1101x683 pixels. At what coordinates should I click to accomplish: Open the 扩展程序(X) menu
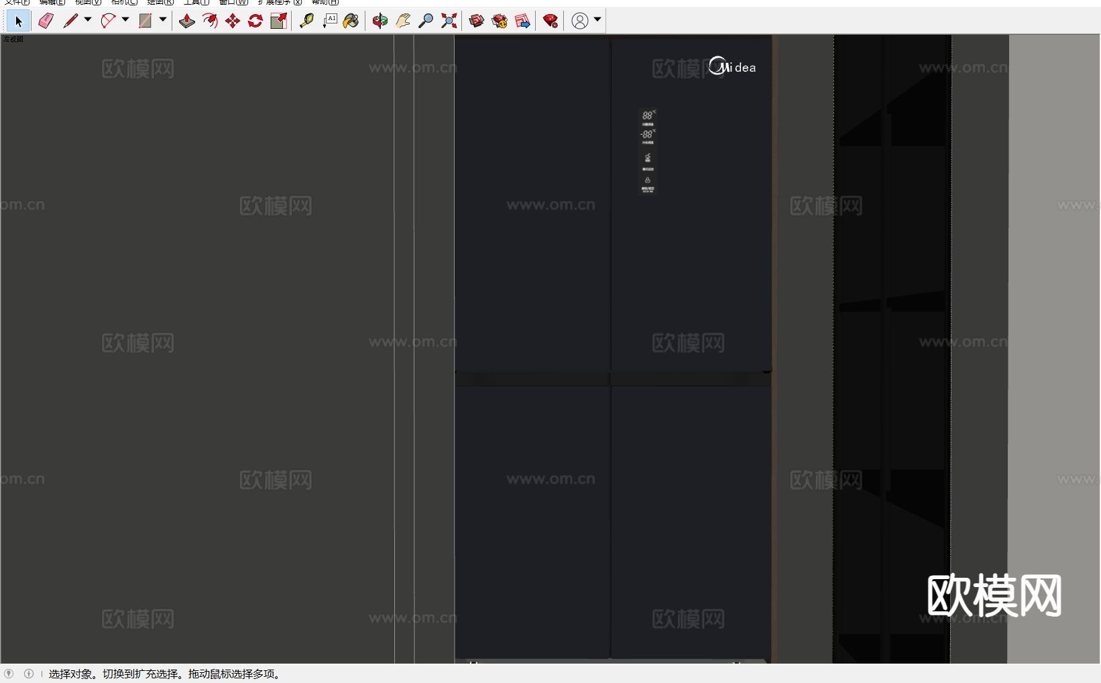280,2
